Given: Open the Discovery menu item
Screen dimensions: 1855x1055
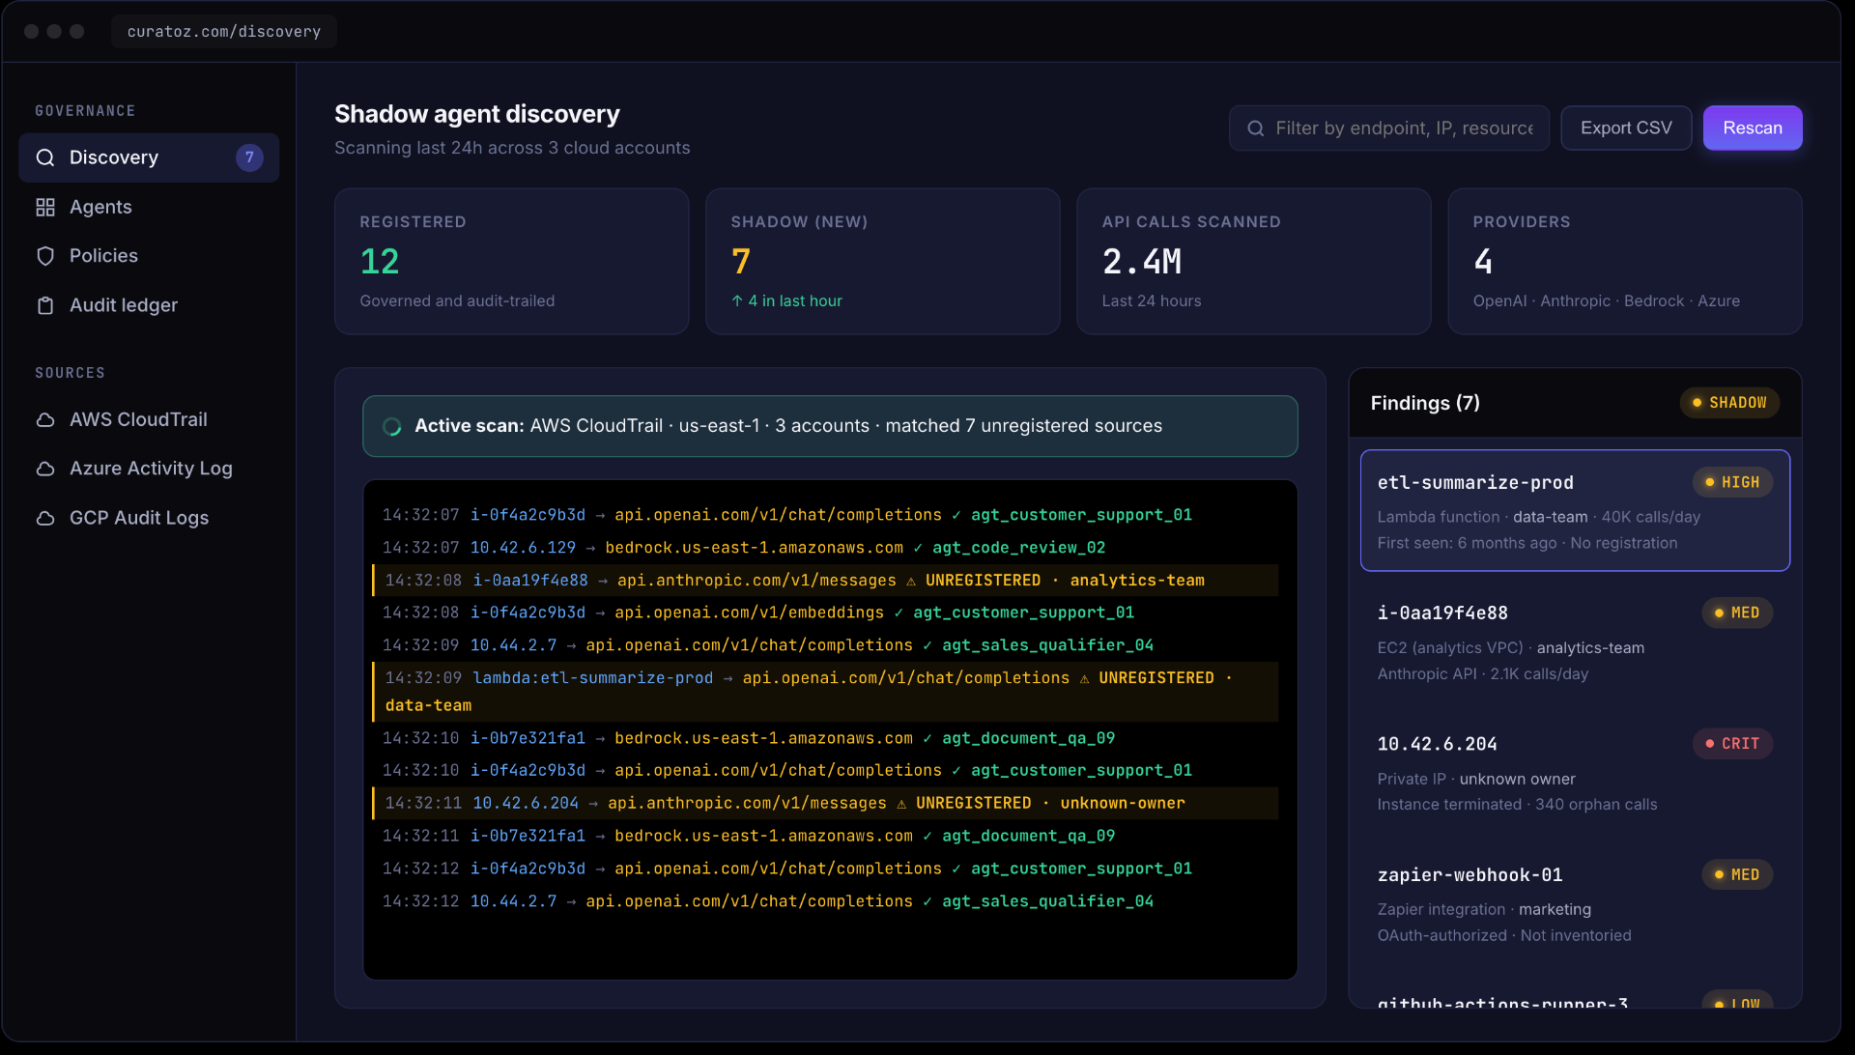Looking at the screenshot, I should pyautogui.click(x=149, y=157).
